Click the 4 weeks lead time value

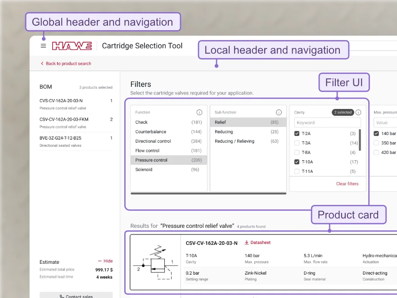click(x=104, y=277)
